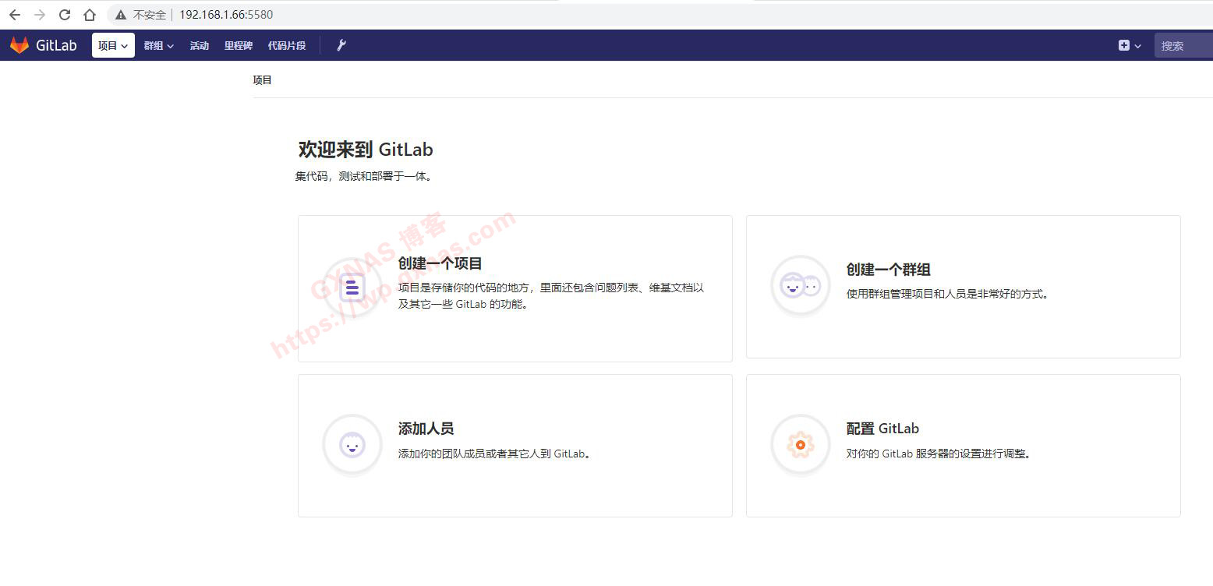The height and width of the screenshot is (586, 1213).
Task: Open the admin area wrench icon
Action: pos(341,45)
